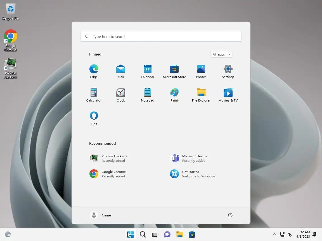Click the Pinned section heading
This screenshot has width=322, height=241.
[x=95, y=54]
